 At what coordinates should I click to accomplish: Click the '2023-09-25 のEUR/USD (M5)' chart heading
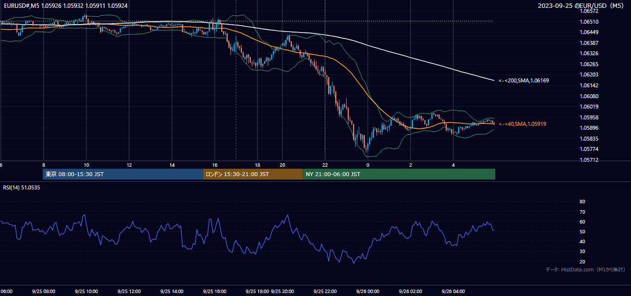coord(581,6)
